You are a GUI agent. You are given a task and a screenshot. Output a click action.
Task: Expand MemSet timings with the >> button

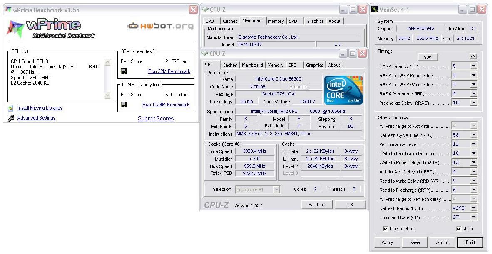[x=473, y=56]
